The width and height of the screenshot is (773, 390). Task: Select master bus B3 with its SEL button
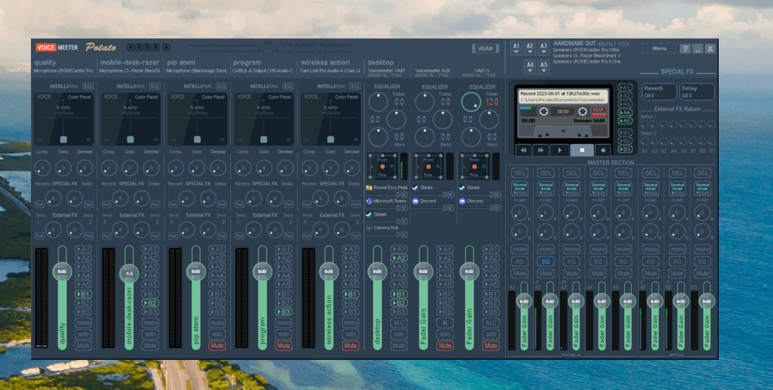[703, 173]
